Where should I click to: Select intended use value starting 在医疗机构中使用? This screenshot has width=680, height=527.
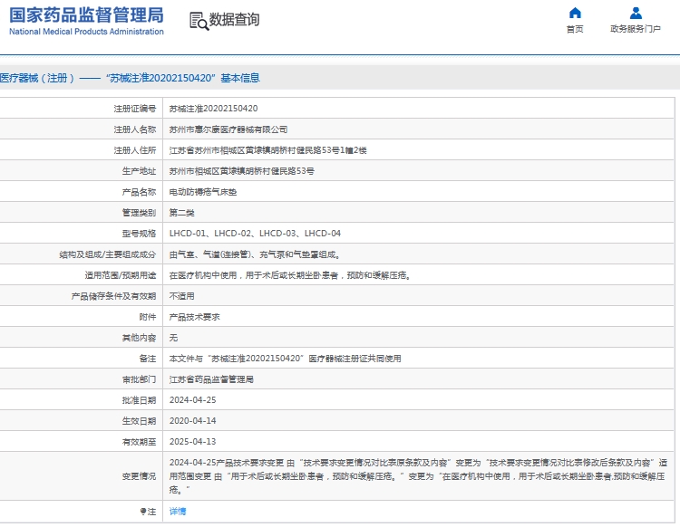point(290,275)
